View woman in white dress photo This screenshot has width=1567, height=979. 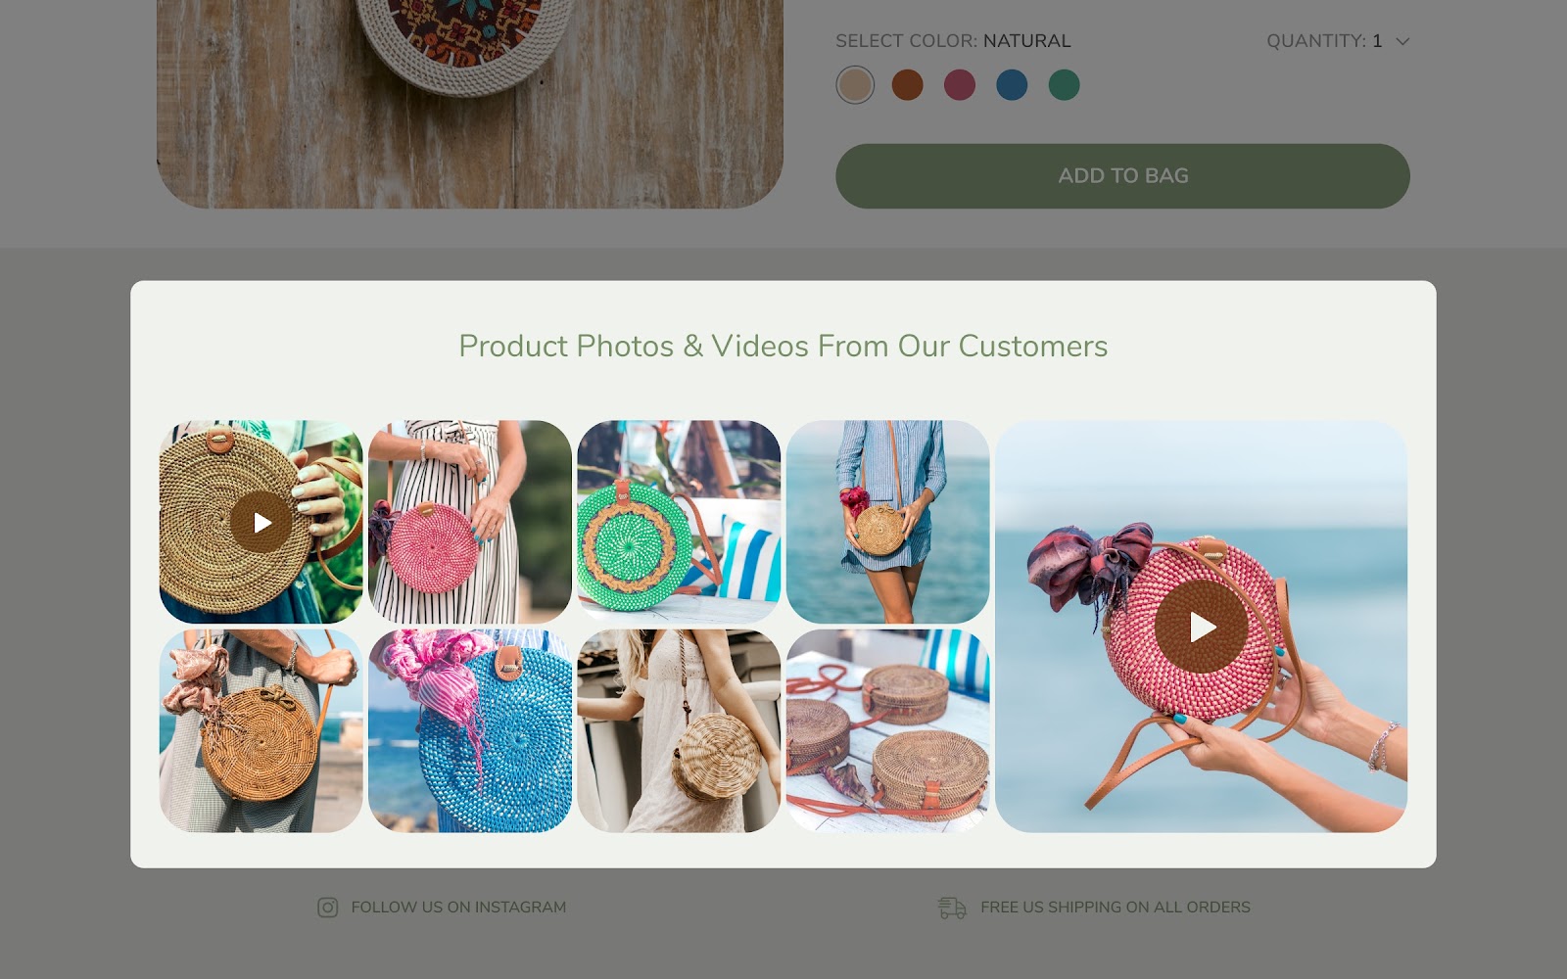tap(679, 731)
